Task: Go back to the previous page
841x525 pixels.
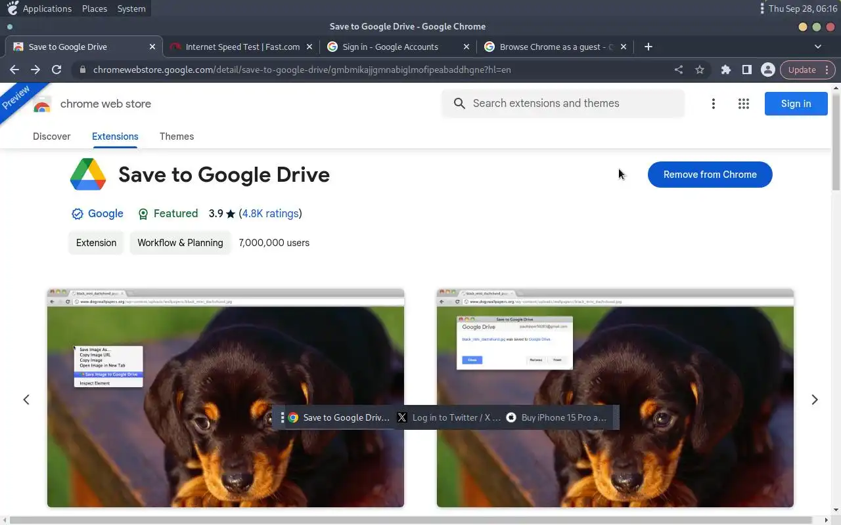Action: click(14, 70)
